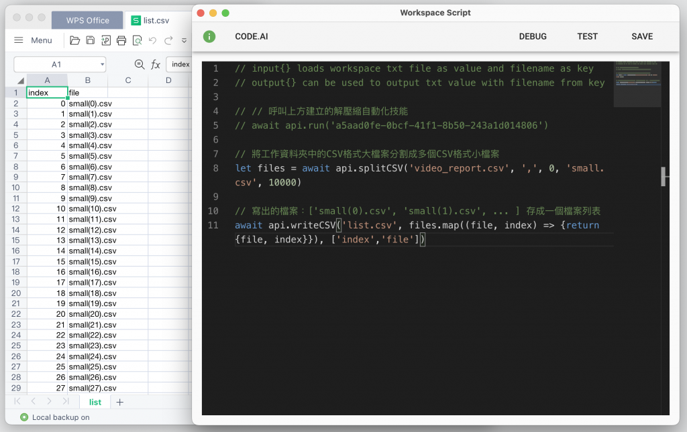
Task: Click cell B1 containing 'file'
Action: coord(88,92)
